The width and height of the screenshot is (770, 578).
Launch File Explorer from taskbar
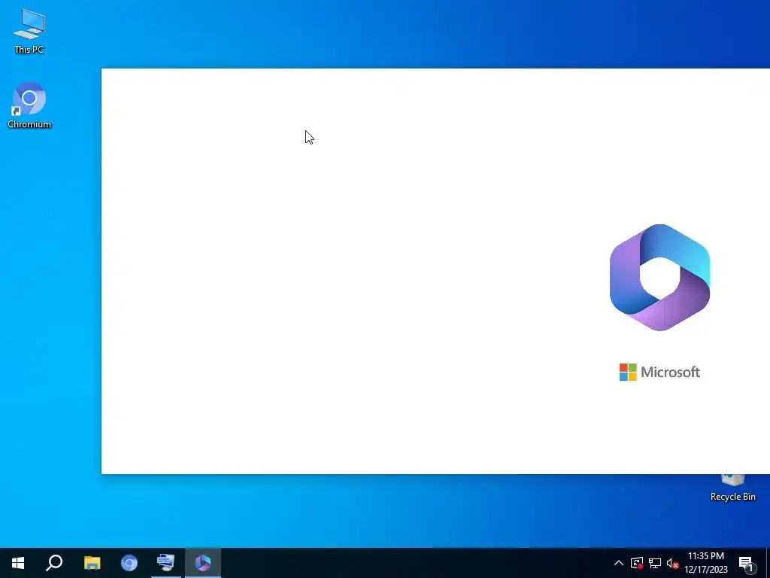[92, 563]
